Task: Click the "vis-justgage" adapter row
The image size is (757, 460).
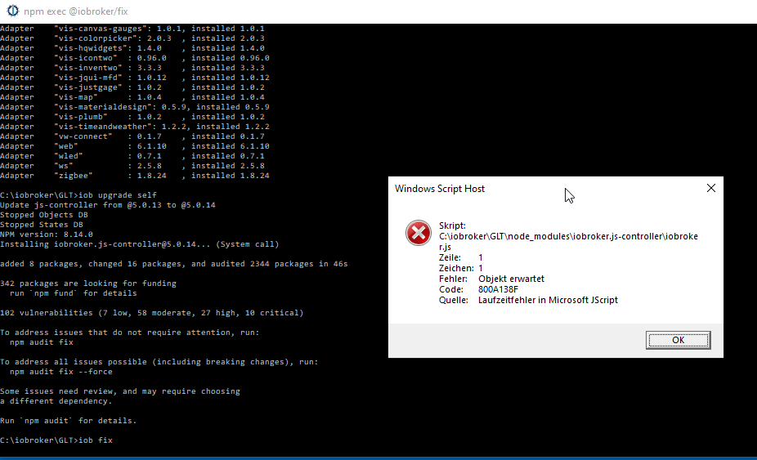Action: pyautogui.click(x=132, y=87)
